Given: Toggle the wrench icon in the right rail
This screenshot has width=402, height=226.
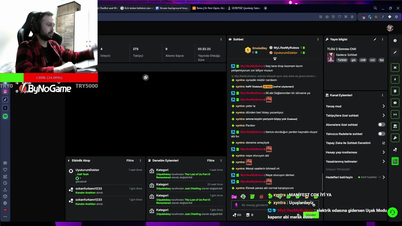Looking at the screenshot, I should pyautogui.click(x=395, y=138).
